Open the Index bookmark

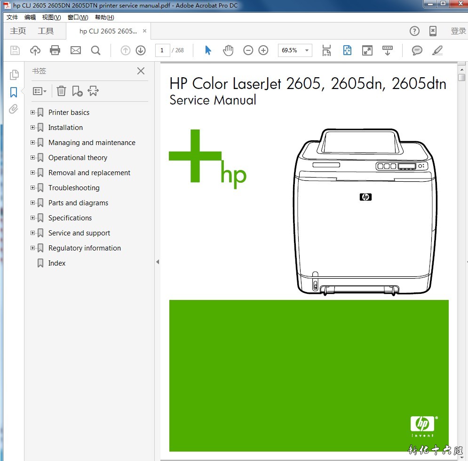[x=57, y=263]
